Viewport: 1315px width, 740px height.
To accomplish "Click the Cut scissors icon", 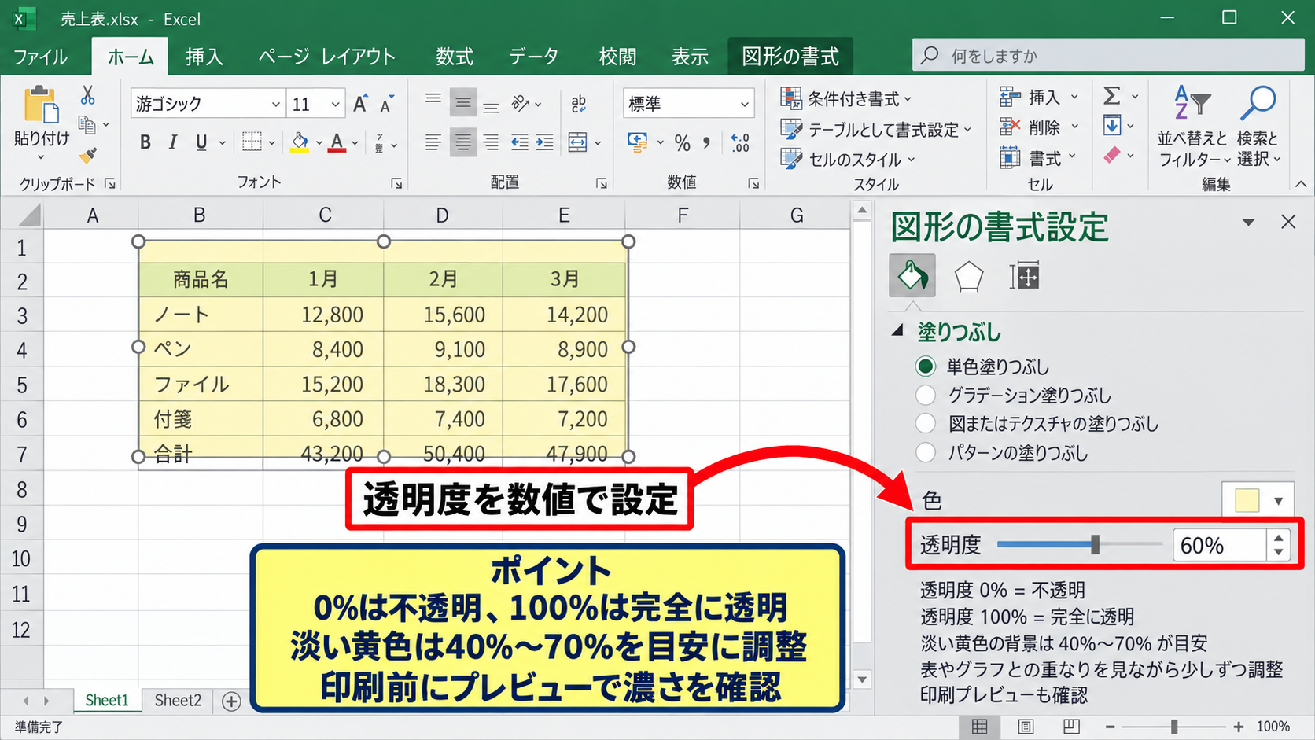I will tap(87, 96).
